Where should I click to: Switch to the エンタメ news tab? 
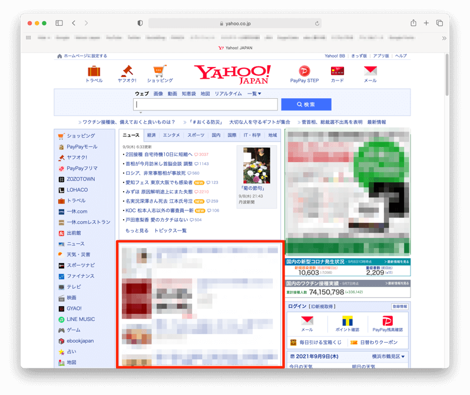click(x=171, y=135)
